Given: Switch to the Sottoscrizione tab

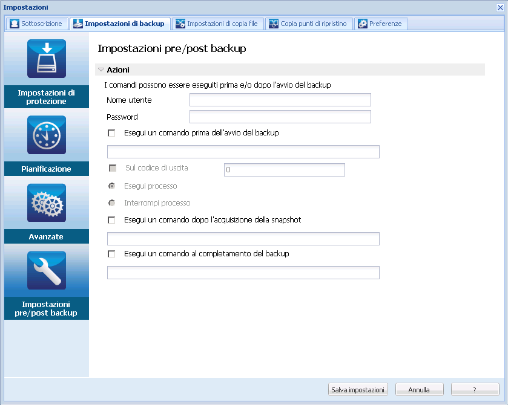Looking at the screenshot, I should point(37,24).
